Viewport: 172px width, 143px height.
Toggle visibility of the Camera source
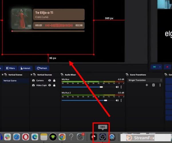(x=50, y=80)
